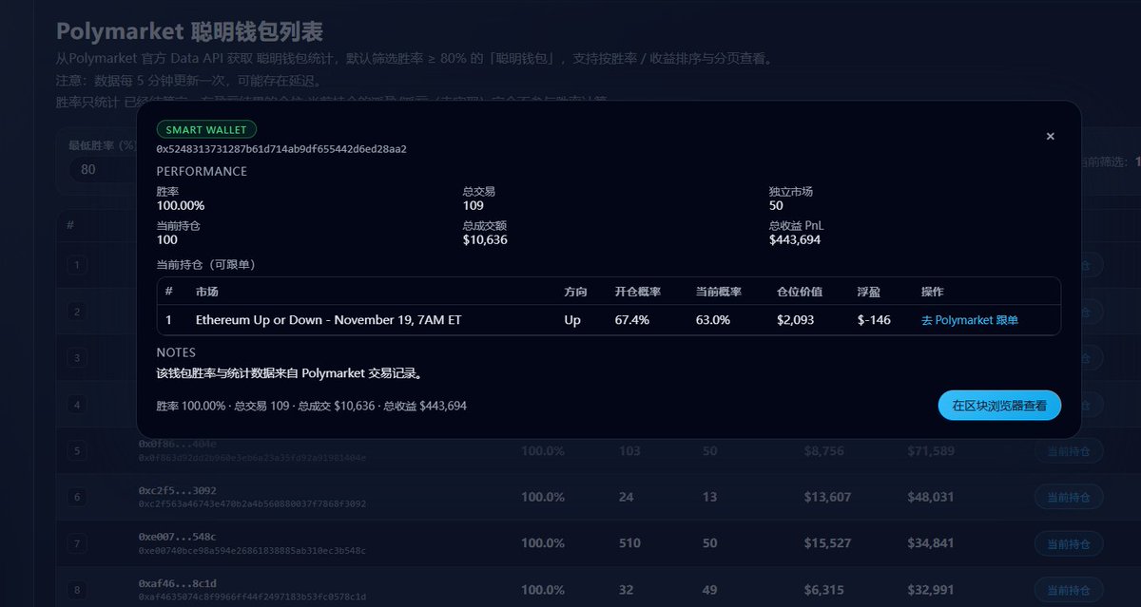Click row number 8 badge in list

[77, 589]
